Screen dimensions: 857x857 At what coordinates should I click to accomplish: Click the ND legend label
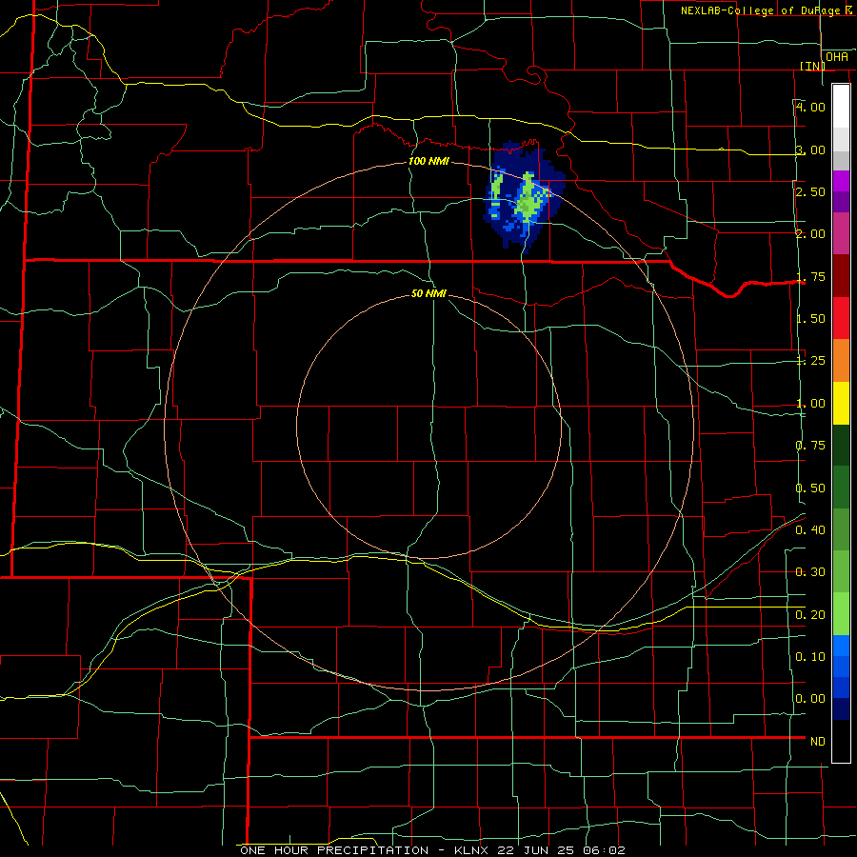click(x=818, y=742)
